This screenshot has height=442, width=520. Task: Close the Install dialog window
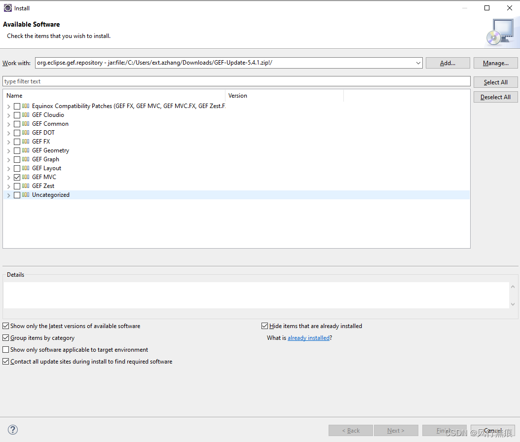pyautogui.click(x=510, y=8)
